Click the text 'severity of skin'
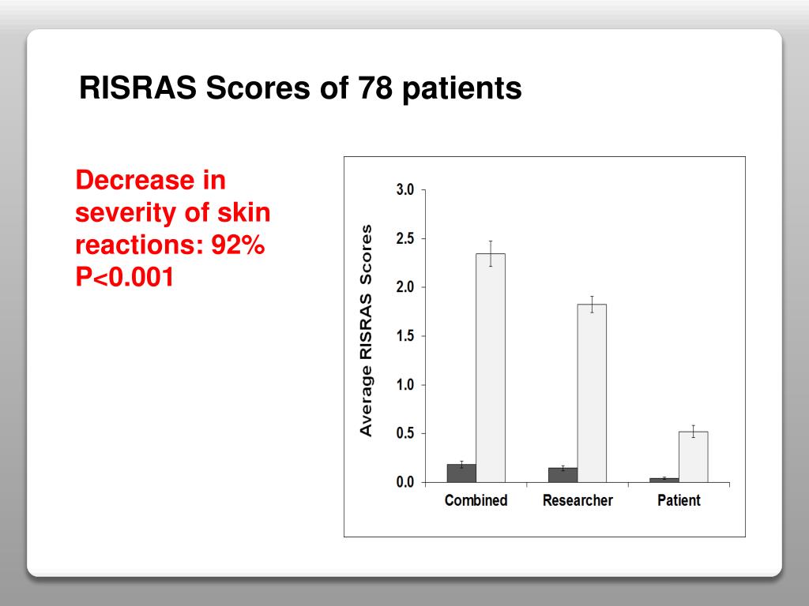This screenshot has width=809, height=606. pyautogui.click(x=173, y=212)
